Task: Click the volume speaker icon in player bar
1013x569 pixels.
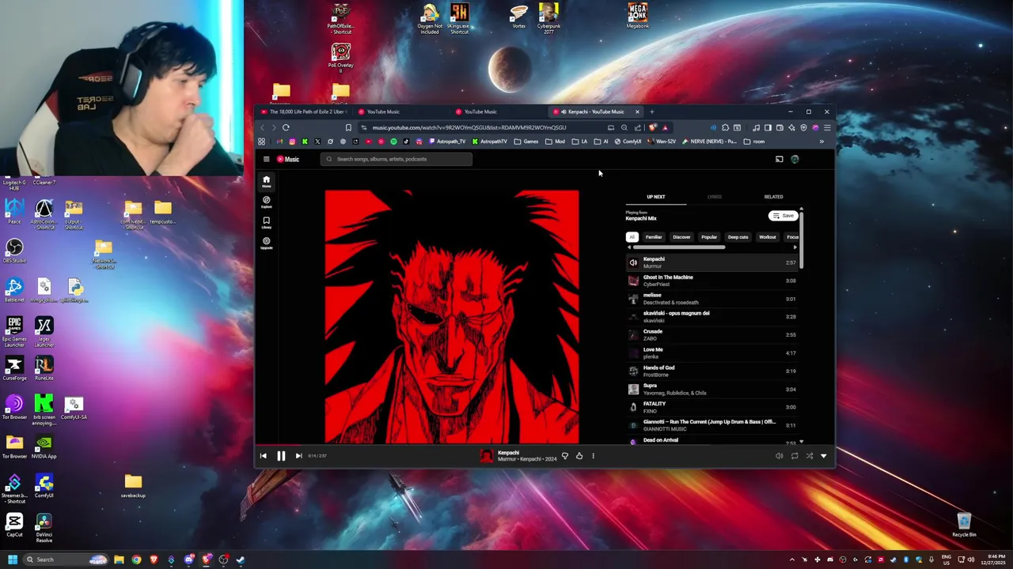Action: pyautogui.click(x=779, y=455)
